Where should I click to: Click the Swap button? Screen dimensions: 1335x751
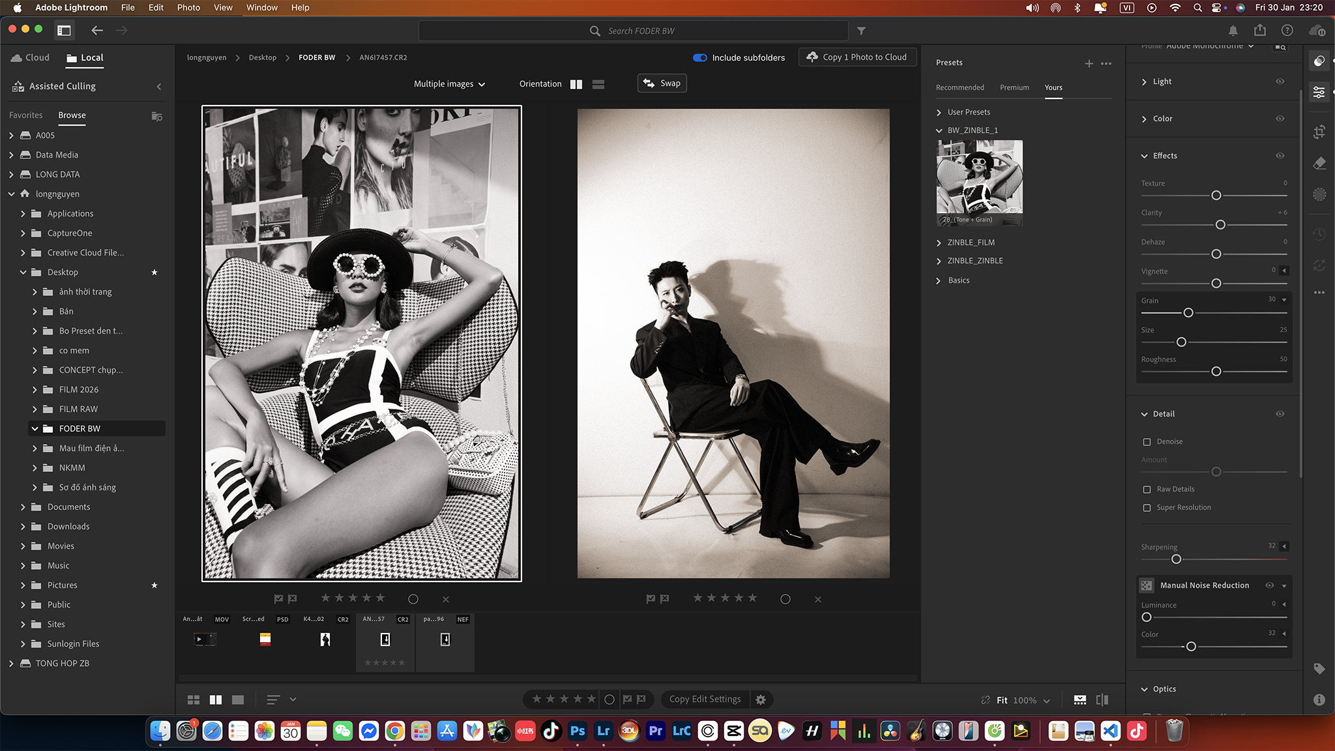coord(662,83)
